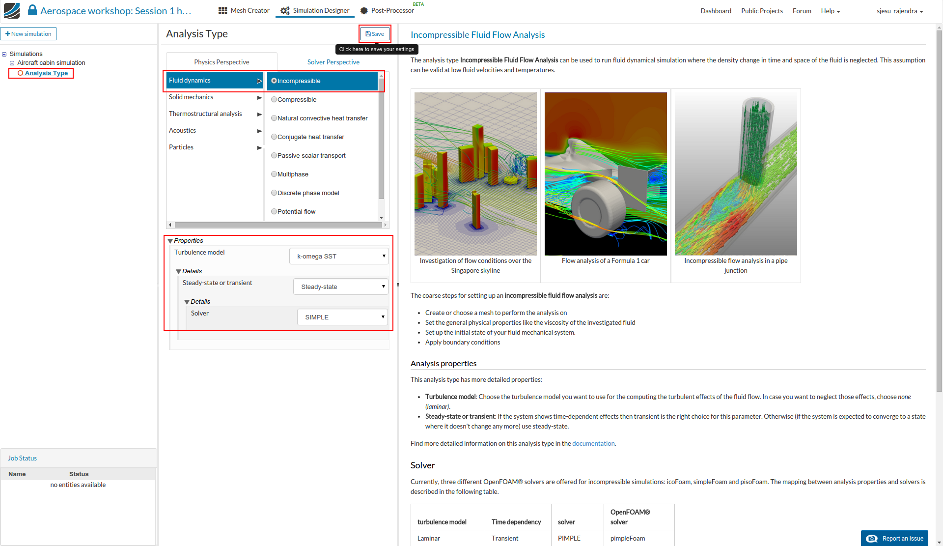Click the SimScale logo icon
The height and width of the screenshot is (546, 943).
pyautogui.click(x=11, y=10)
